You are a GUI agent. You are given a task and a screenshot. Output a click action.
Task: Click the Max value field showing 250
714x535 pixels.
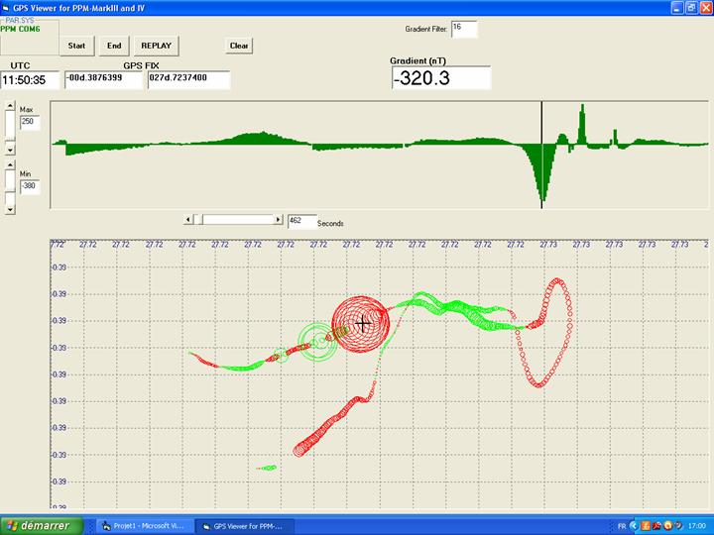coord(30,122)
